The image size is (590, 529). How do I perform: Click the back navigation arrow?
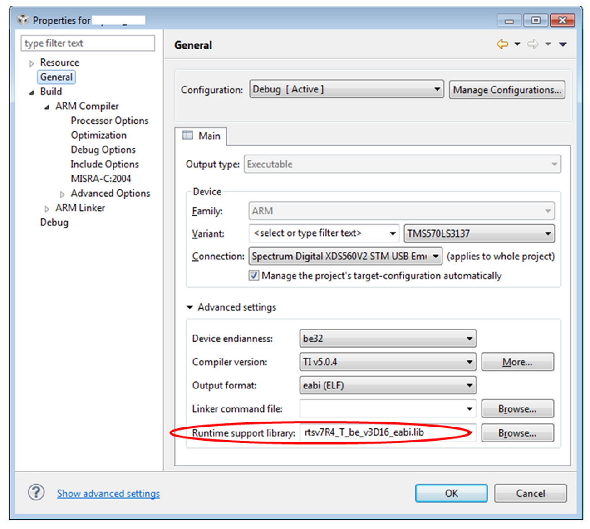tap(502, 44)
